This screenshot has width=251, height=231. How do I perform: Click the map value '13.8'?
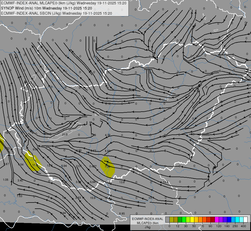pos(122,182)
